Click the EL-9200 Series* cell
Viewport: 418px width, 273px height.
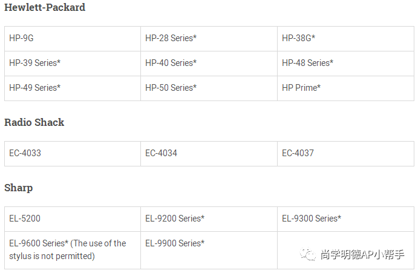pyautogui.click(x=209, y=219)
